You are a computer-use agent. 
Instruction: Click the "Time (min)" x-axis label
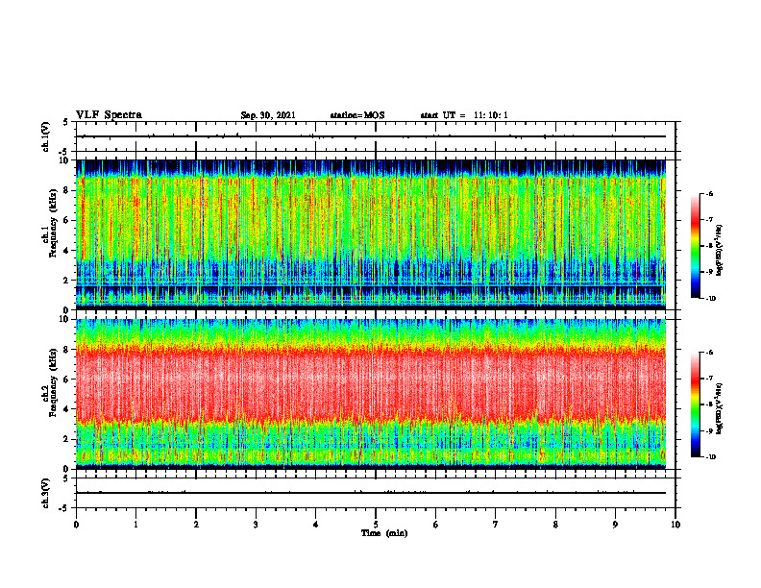pyautogui.click(x=384, y=533)
